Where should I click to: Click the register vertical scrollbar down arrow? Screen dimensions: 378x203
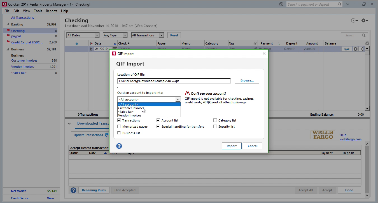click(367, 108)
